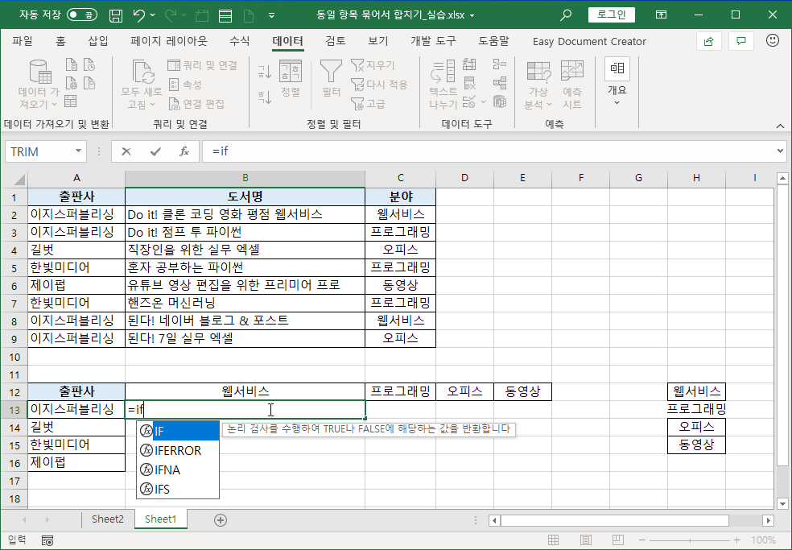
Task: Click the search magnifier in title bar
Action: pos(566,15)
